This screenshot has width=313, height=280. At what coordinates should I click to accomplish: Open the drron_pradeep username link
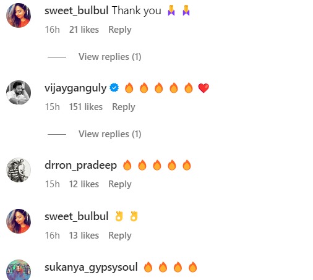[81, 165]
